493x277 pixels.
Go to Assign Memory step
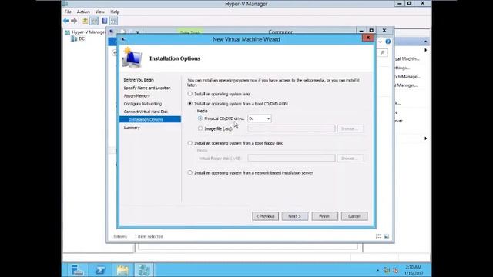pos(137,95)
